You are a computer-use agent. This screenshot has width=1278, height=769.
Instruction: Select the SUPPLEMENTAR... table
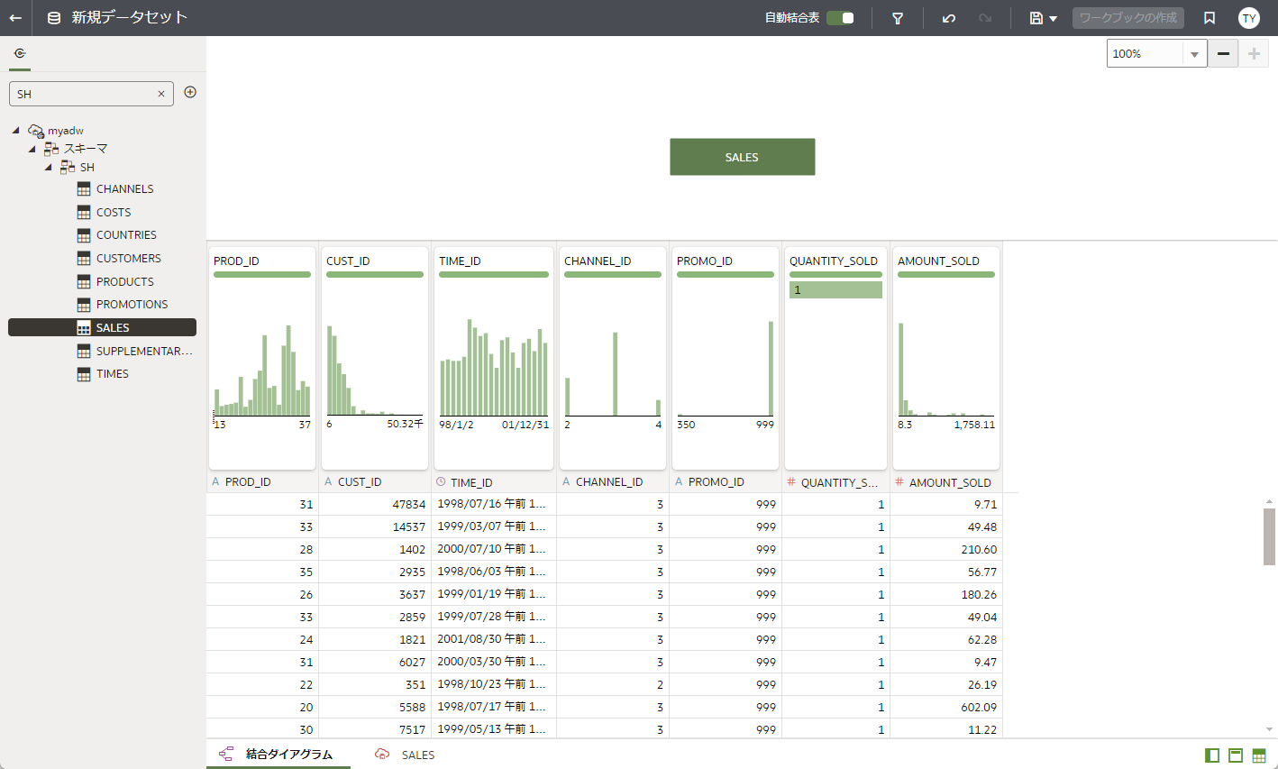coord(144,352)
